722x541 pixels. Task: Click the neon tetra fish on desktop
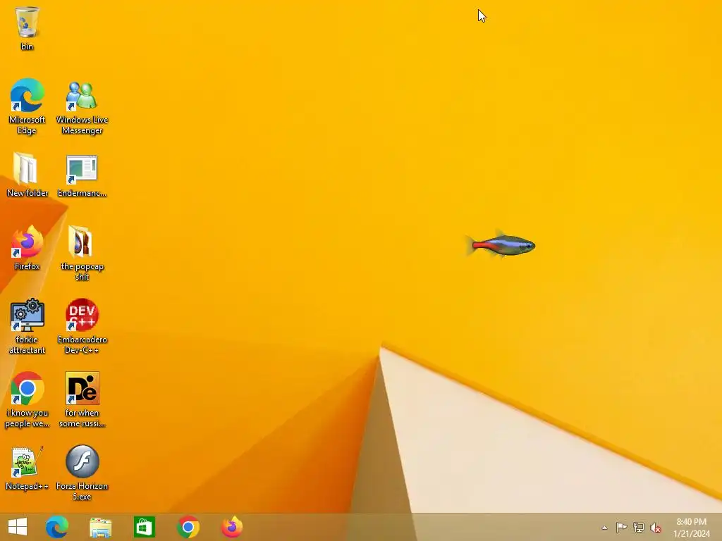tap(500, 244)
